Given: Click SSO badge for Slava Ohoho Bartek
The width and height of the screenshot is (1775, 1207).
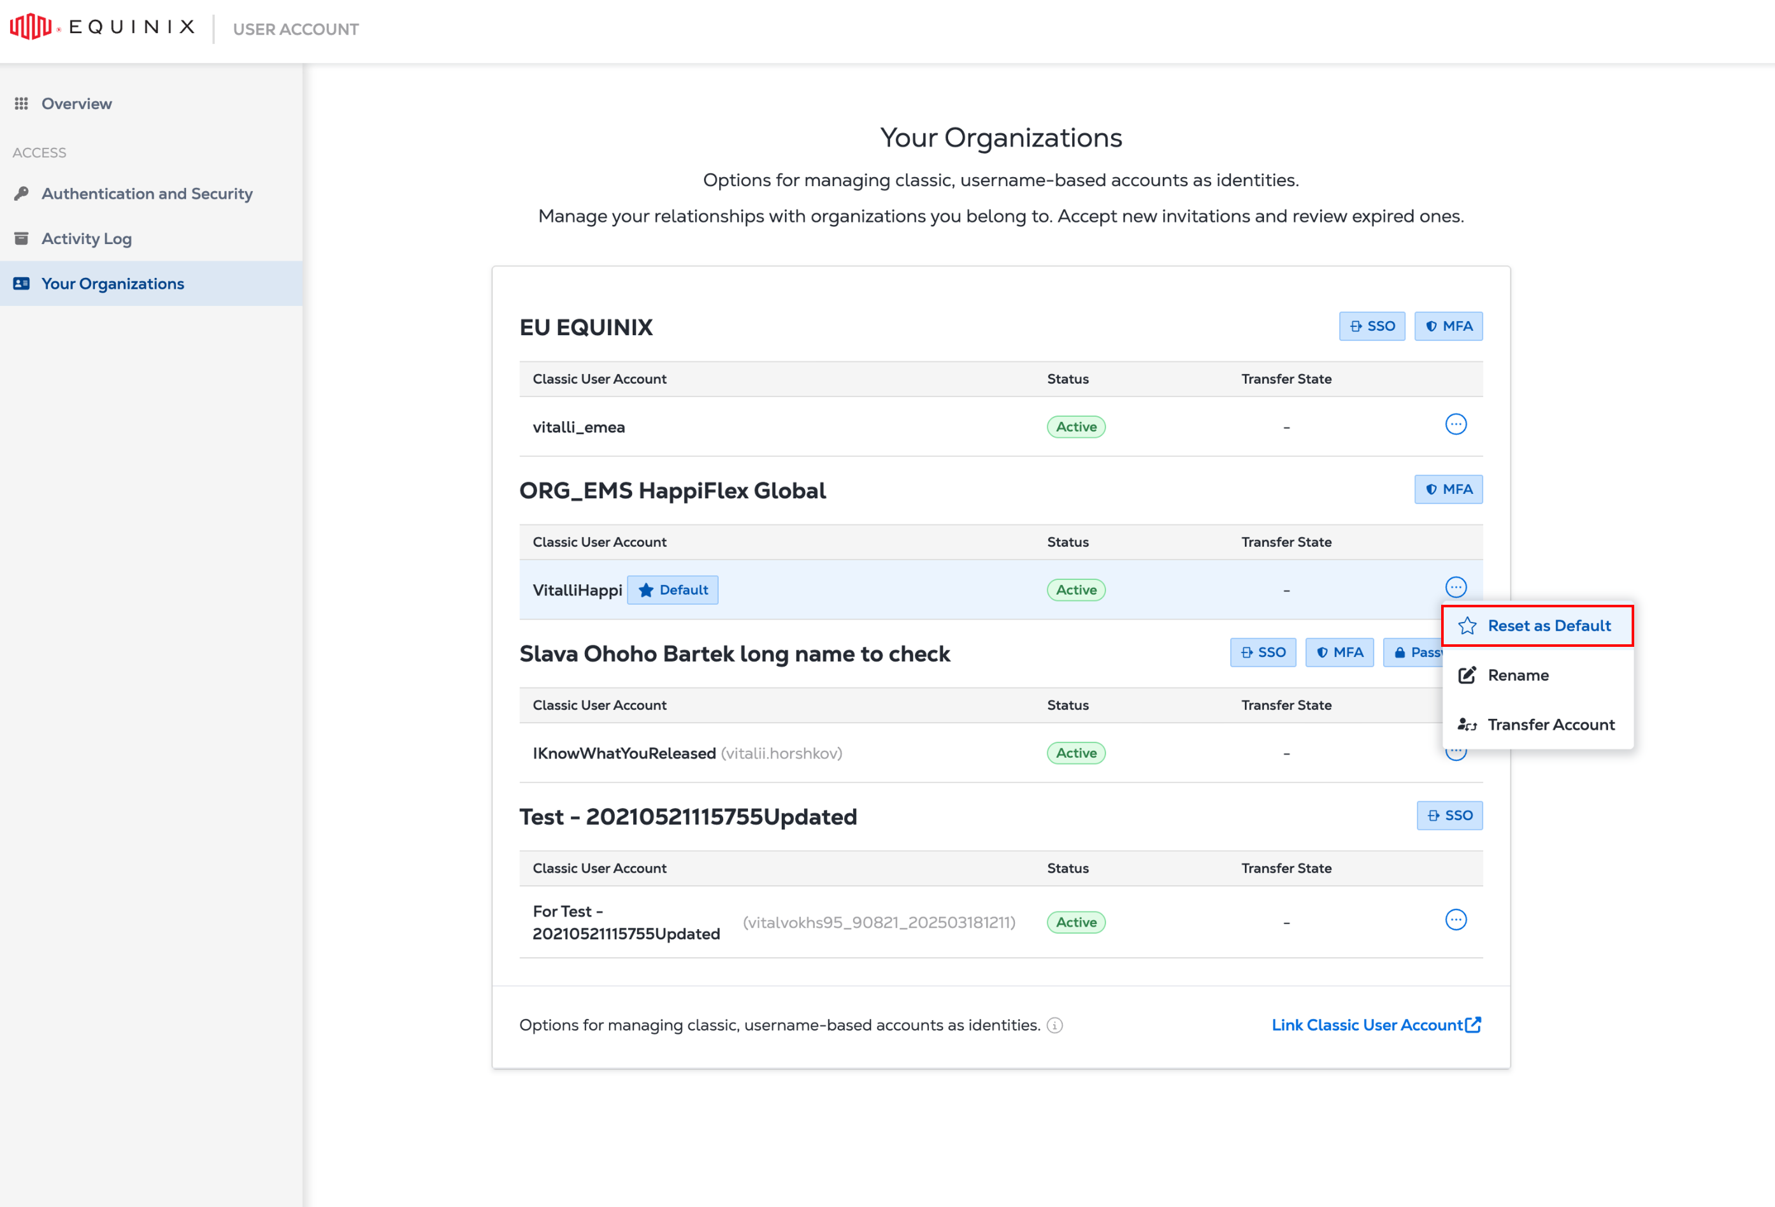Looking at the screenshot, I should pos(1263,653).
